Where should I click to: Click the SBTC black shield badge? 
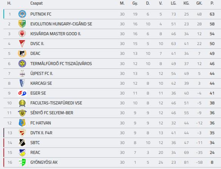[22, 143]
